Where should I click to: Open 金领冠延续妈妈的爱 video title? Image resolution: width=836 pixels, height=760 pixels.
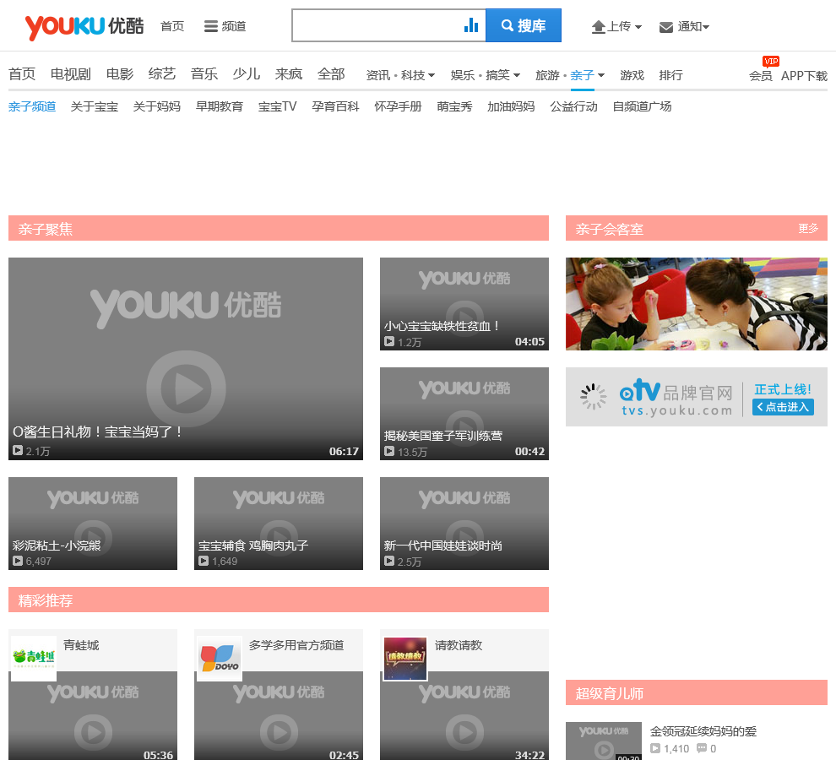click(703, 731)
